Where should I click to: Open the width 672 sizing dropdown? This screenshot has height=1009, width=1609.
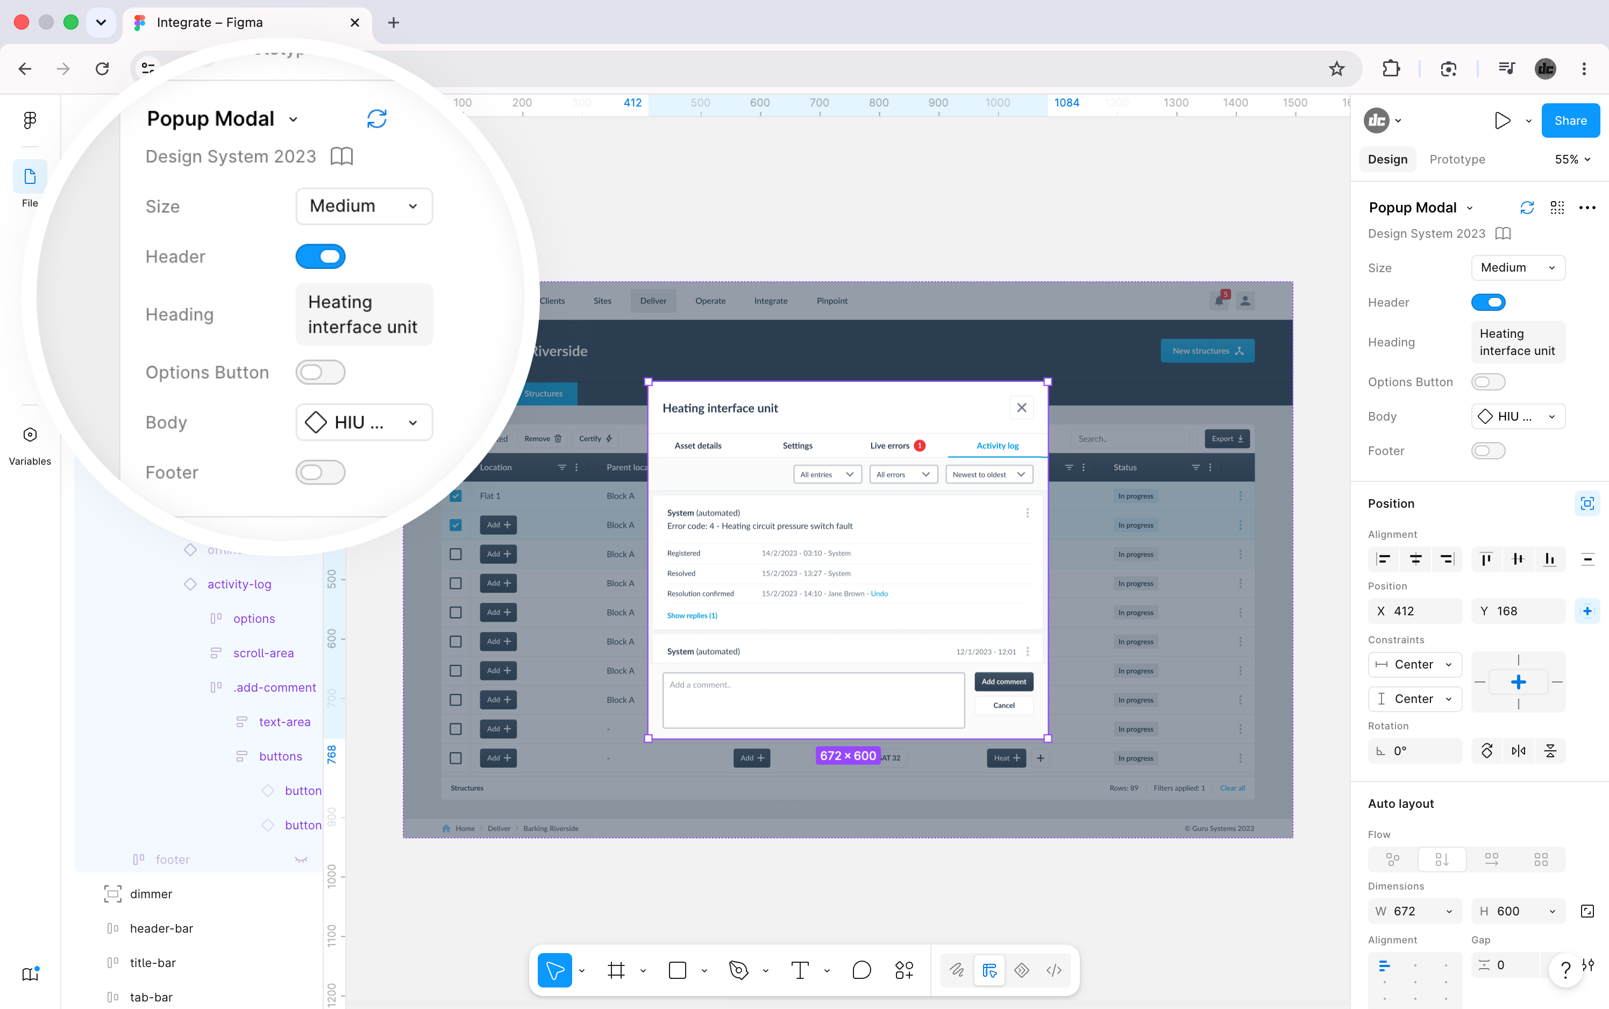tap(1448, 911)
